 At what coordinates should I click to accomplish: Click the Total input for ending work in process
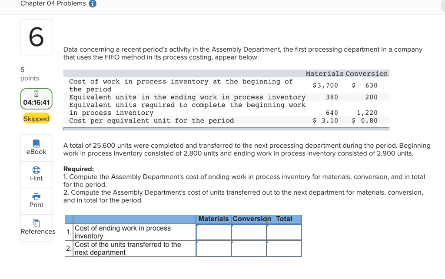tap(283, 232)
